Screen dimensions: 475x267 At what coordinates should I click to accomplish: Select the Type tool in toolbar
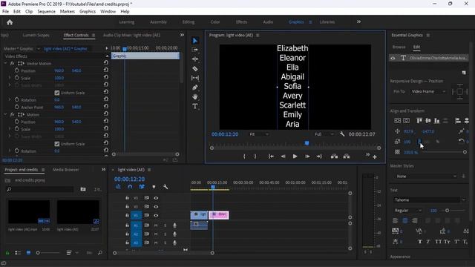[195, 106]
